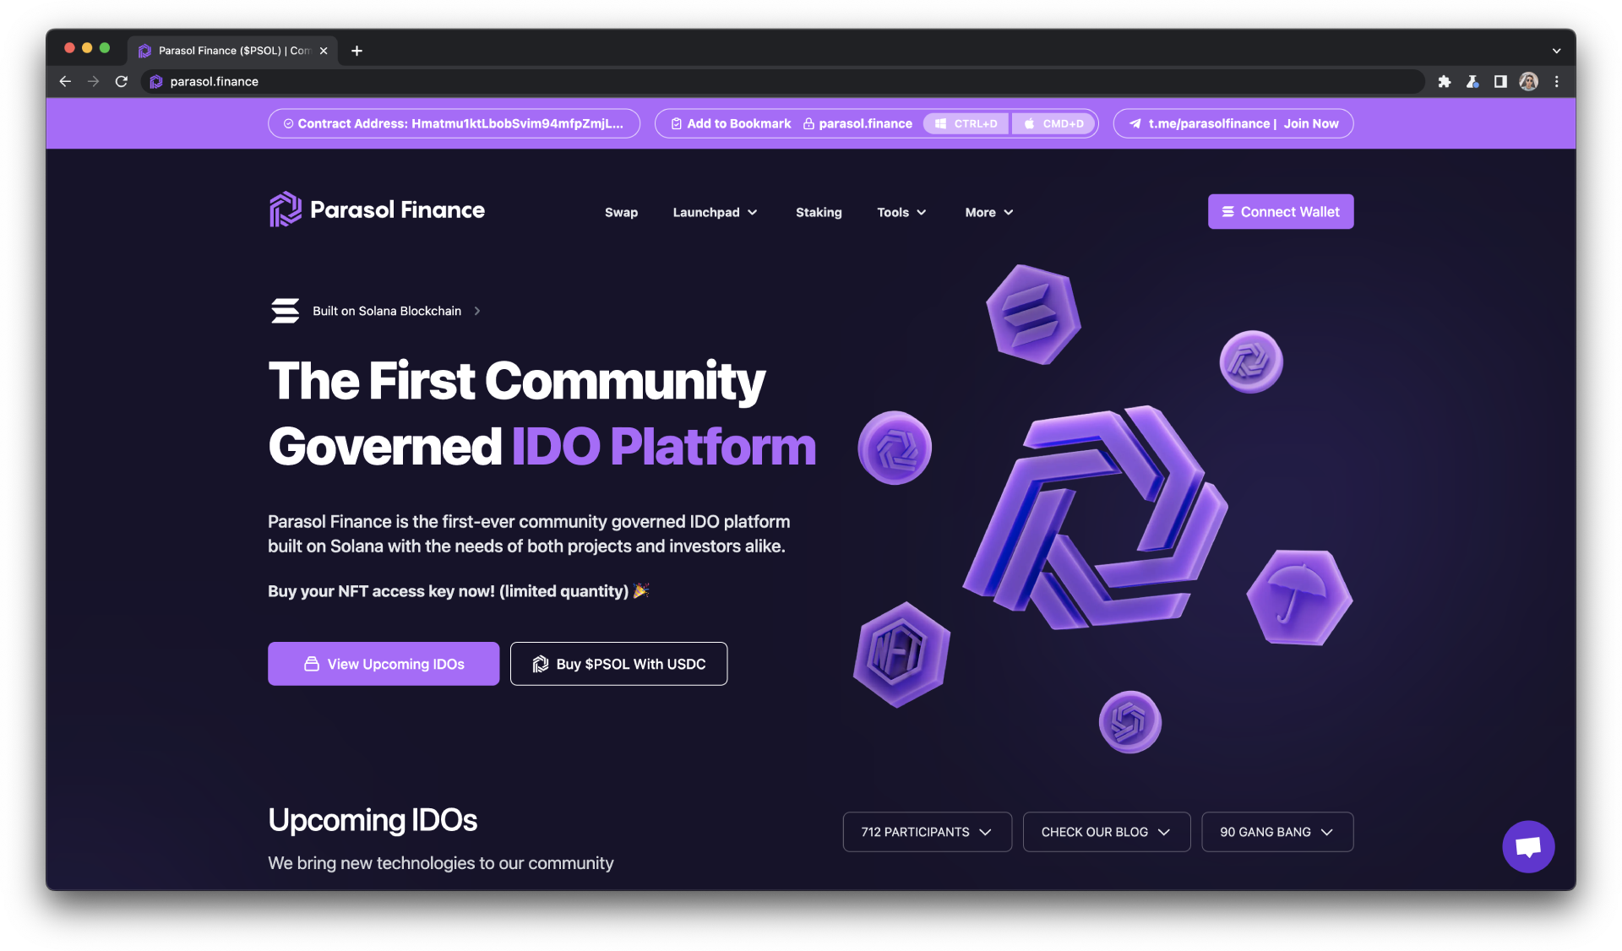Click the site favicon in address bar

[155, 81]
